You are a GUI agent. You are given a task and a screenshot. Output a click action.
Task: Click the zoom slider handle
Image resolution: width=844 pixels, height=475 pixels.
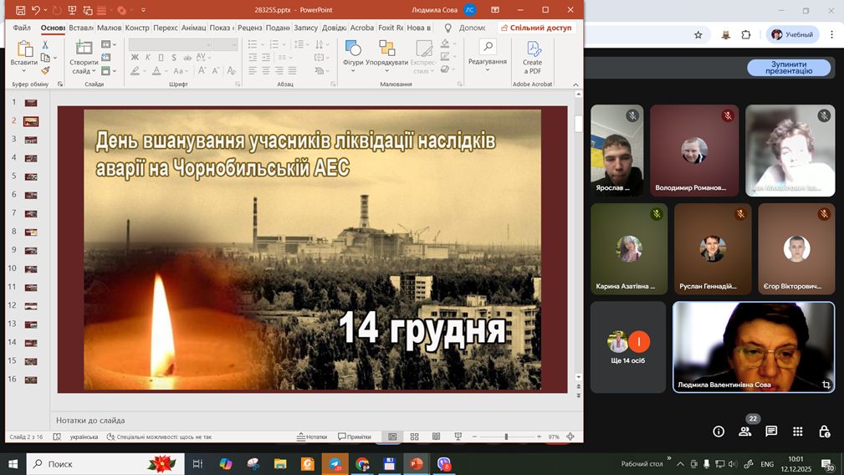(506, 437)
